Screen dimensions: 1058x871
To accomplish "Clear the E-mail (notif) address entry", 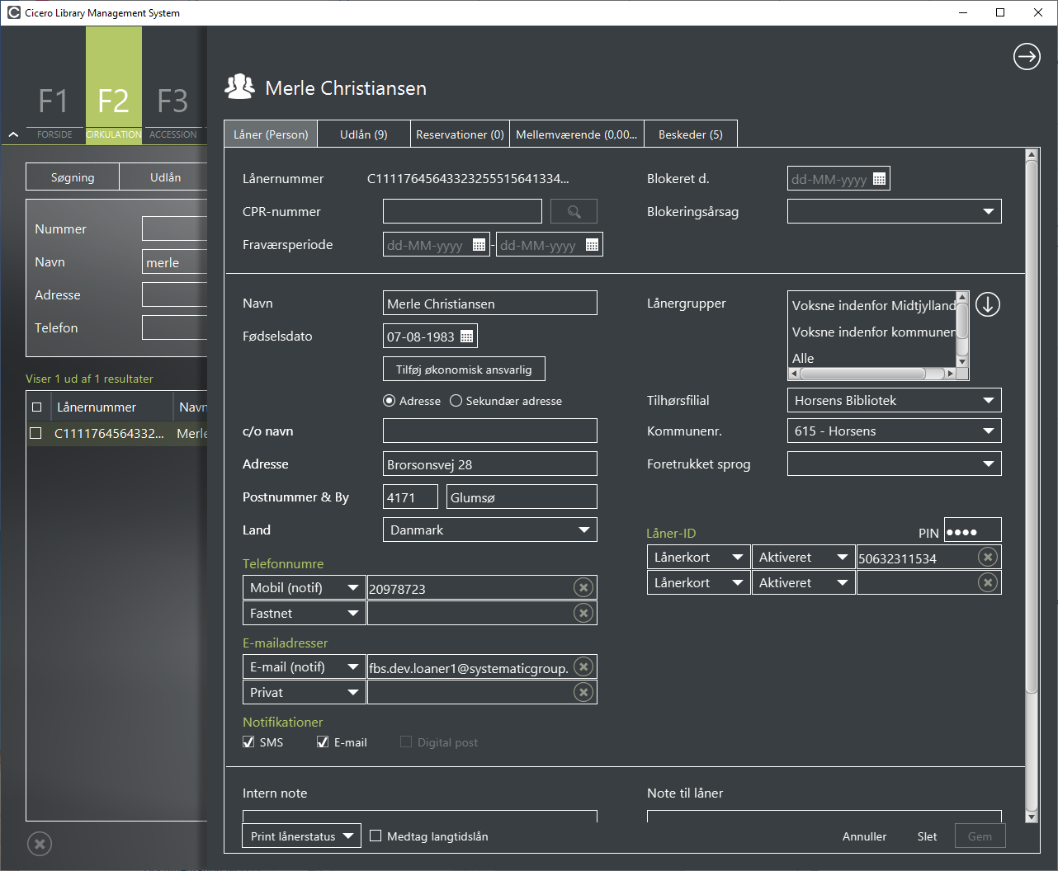I will point(583,666).
